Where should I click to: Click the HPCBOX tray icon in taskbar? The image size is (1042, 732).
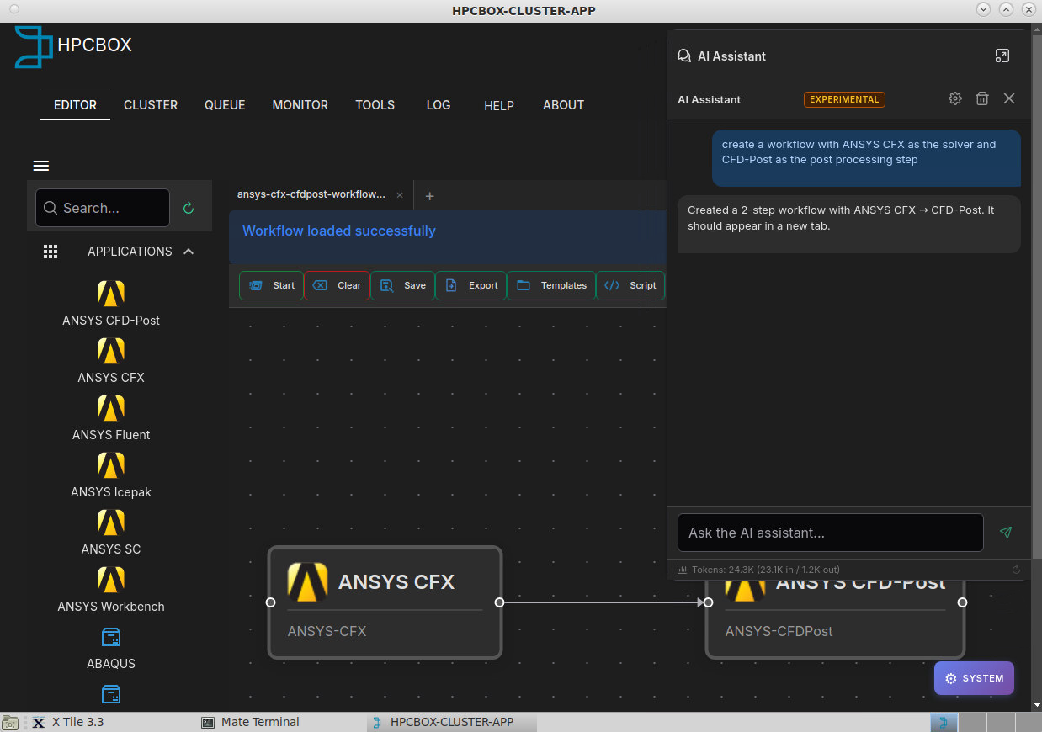point(944,722)
